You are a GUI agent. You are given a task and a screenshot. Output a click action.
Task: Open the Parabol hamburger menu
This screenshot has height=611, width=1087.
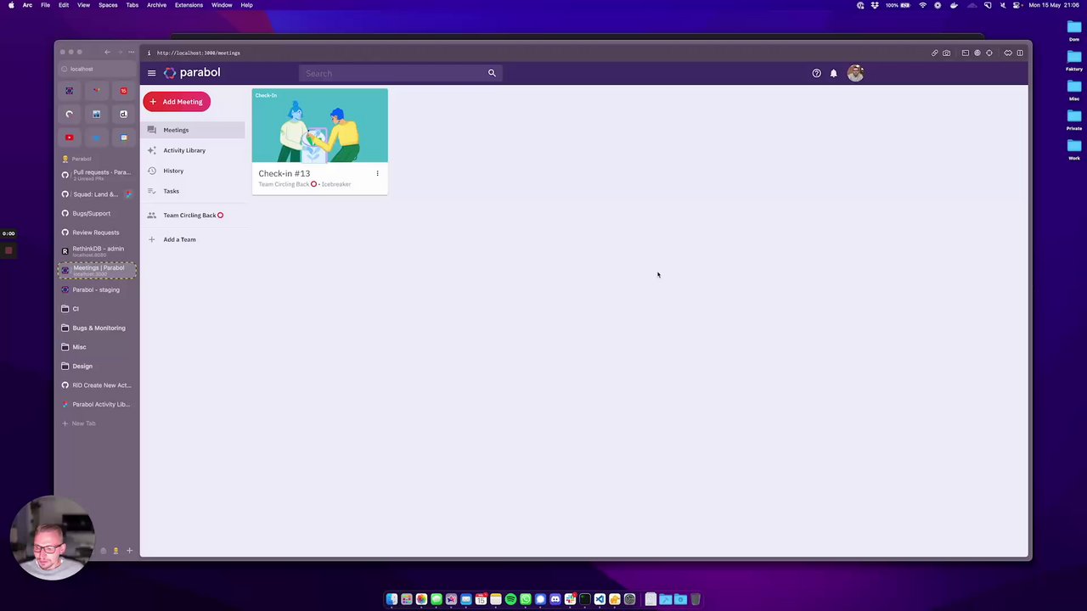[151, 73]
